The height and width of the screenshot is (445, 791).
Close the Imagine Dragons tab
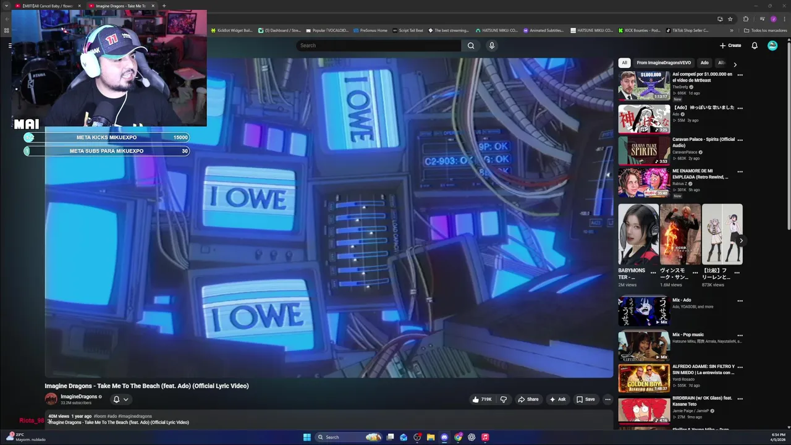click(x=153, y=6)
